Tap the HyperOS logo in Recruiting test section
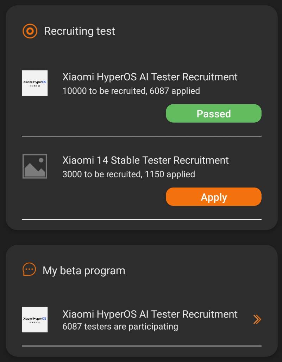The width and height of the screenshot is (282, 362). [x=35, y=83]
